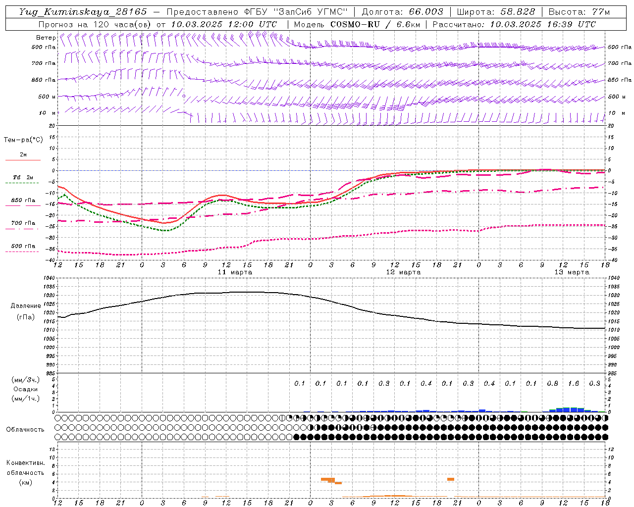
Task: Select the Td 2м dew point legend
Action: (x=23, y=177)
